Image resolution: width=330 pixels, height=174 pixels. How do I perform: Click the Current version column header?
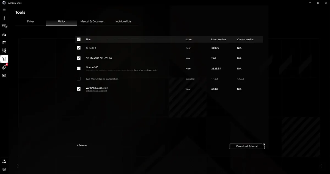click(x=245, y=40)
